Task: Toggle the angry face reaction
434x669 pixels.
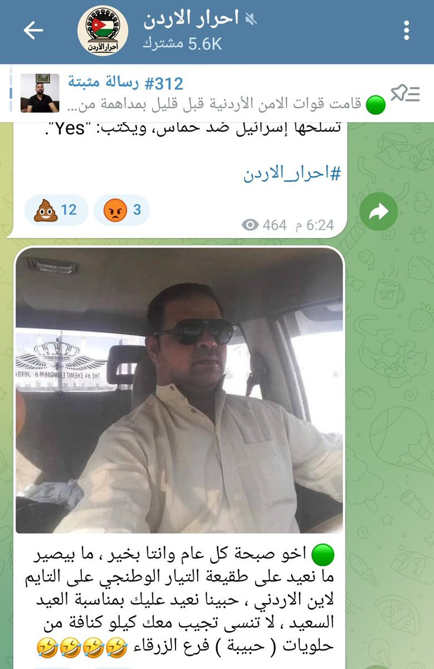Action: pos(121,210)
